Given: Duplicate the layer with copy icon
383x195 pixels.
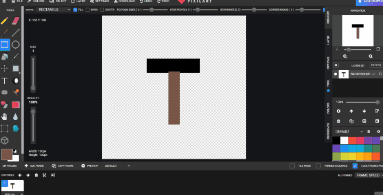Looking at the screenshot, I should click(351, 121).
